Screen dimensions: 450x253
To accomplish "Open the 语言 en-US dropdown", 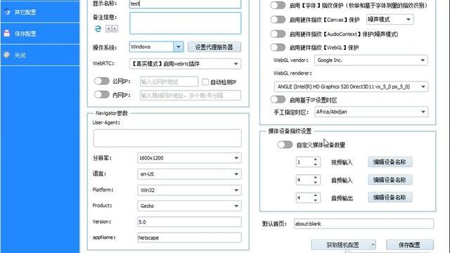I will [x=189, y=174].
